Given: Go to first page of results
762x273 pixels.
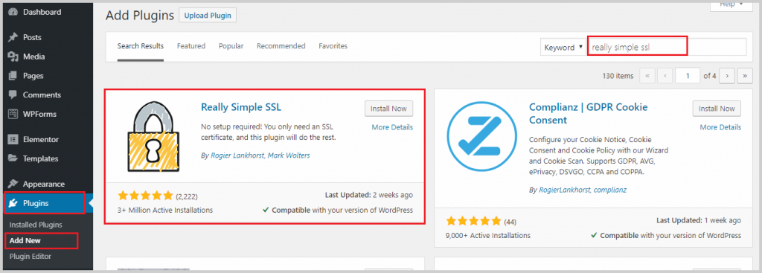Looking at the screenshot, I should 647,76.
